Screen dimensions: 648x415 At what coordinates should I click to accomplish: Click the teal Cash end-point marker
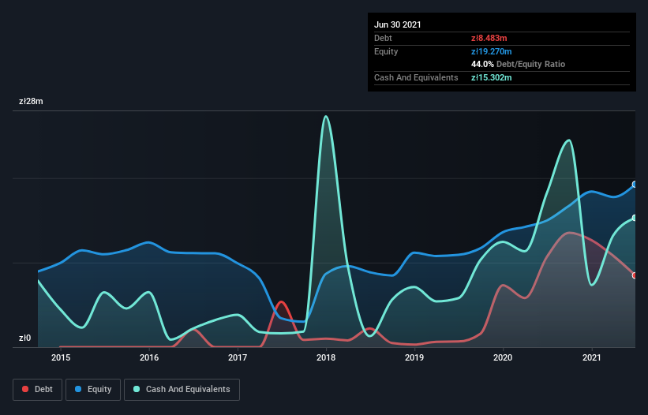pyautogui.click(x=635, y=218)
